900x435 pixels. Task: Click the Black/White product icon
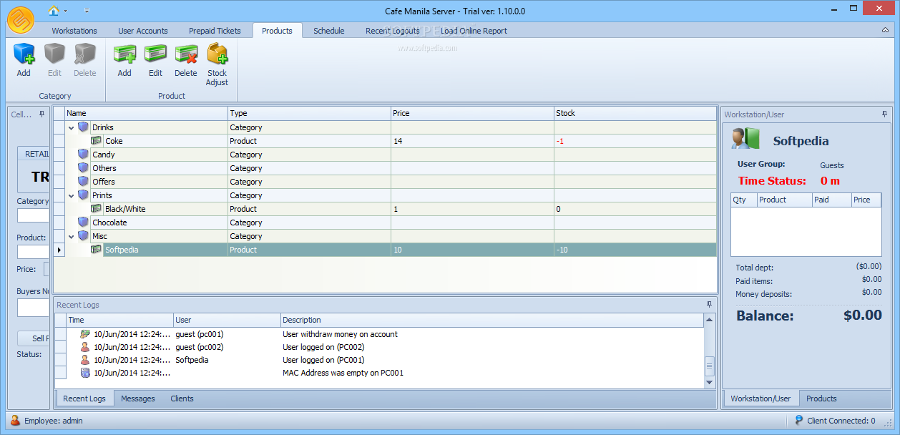[x=97, y=209]
